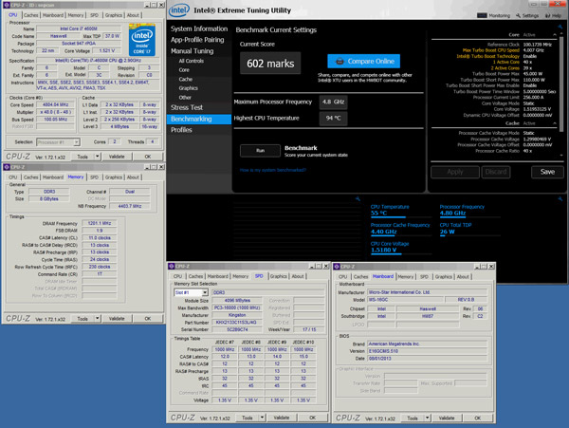This screenshot has height=428, width=569.
Task: Open Stress Test in XTU sidebar
Action: [x=187, y=107]
